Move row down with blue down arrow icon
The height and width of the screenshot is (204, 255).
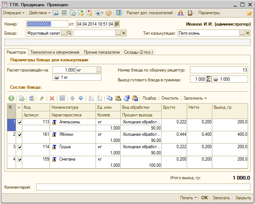pyautogui.click(x=81, y=98)
